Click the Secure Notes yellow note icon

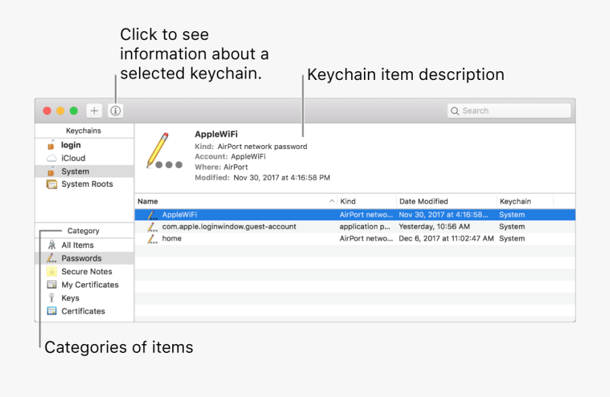tap(52, 272)
